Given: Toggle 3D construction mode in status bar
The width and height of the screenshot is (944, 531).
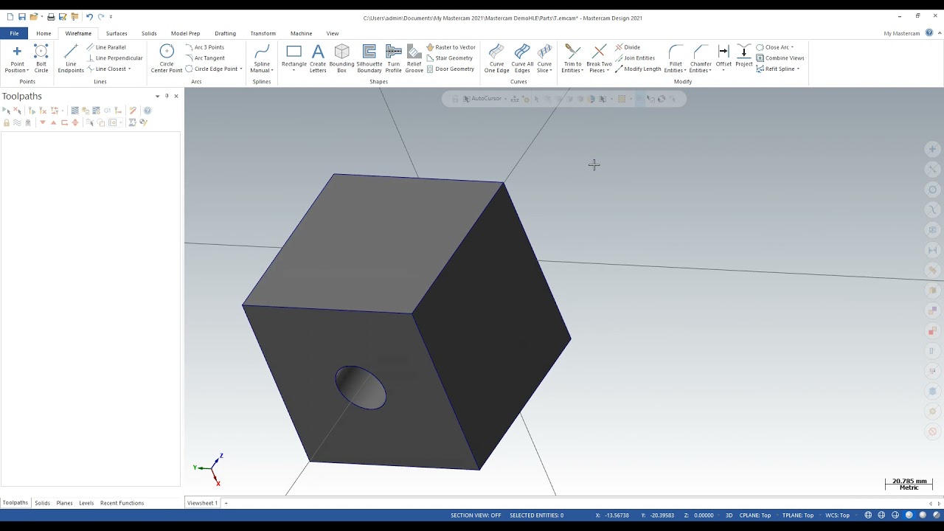Looking at the screenshot, I should click(x=729, y=516).
